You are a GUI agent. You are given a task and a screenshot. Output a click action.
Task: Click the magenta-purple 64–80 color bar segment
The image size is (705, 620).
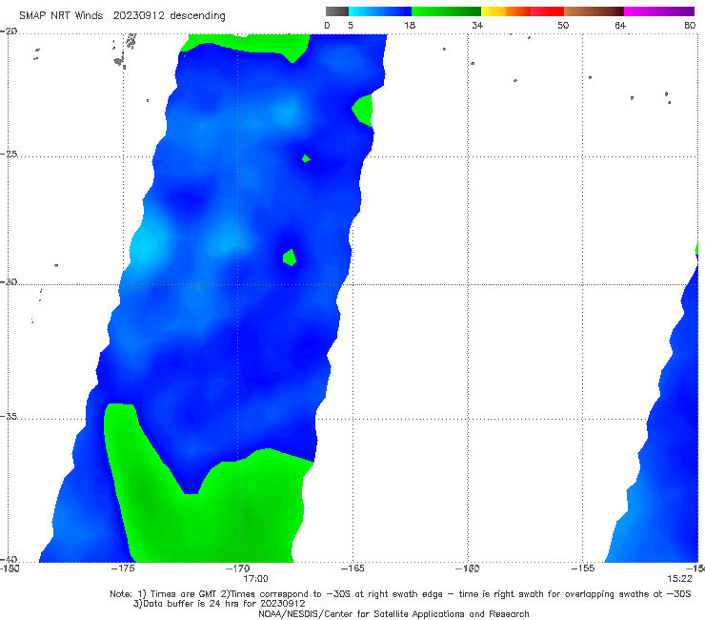[659, 11]
